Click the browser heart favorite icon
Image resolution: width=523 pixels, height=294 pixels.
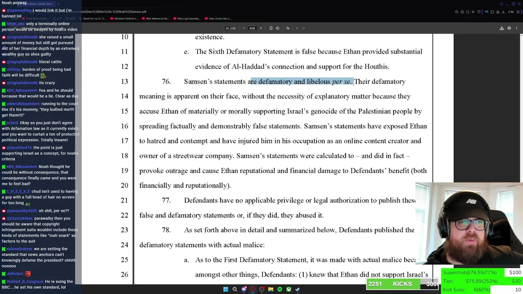coord(479,12)
